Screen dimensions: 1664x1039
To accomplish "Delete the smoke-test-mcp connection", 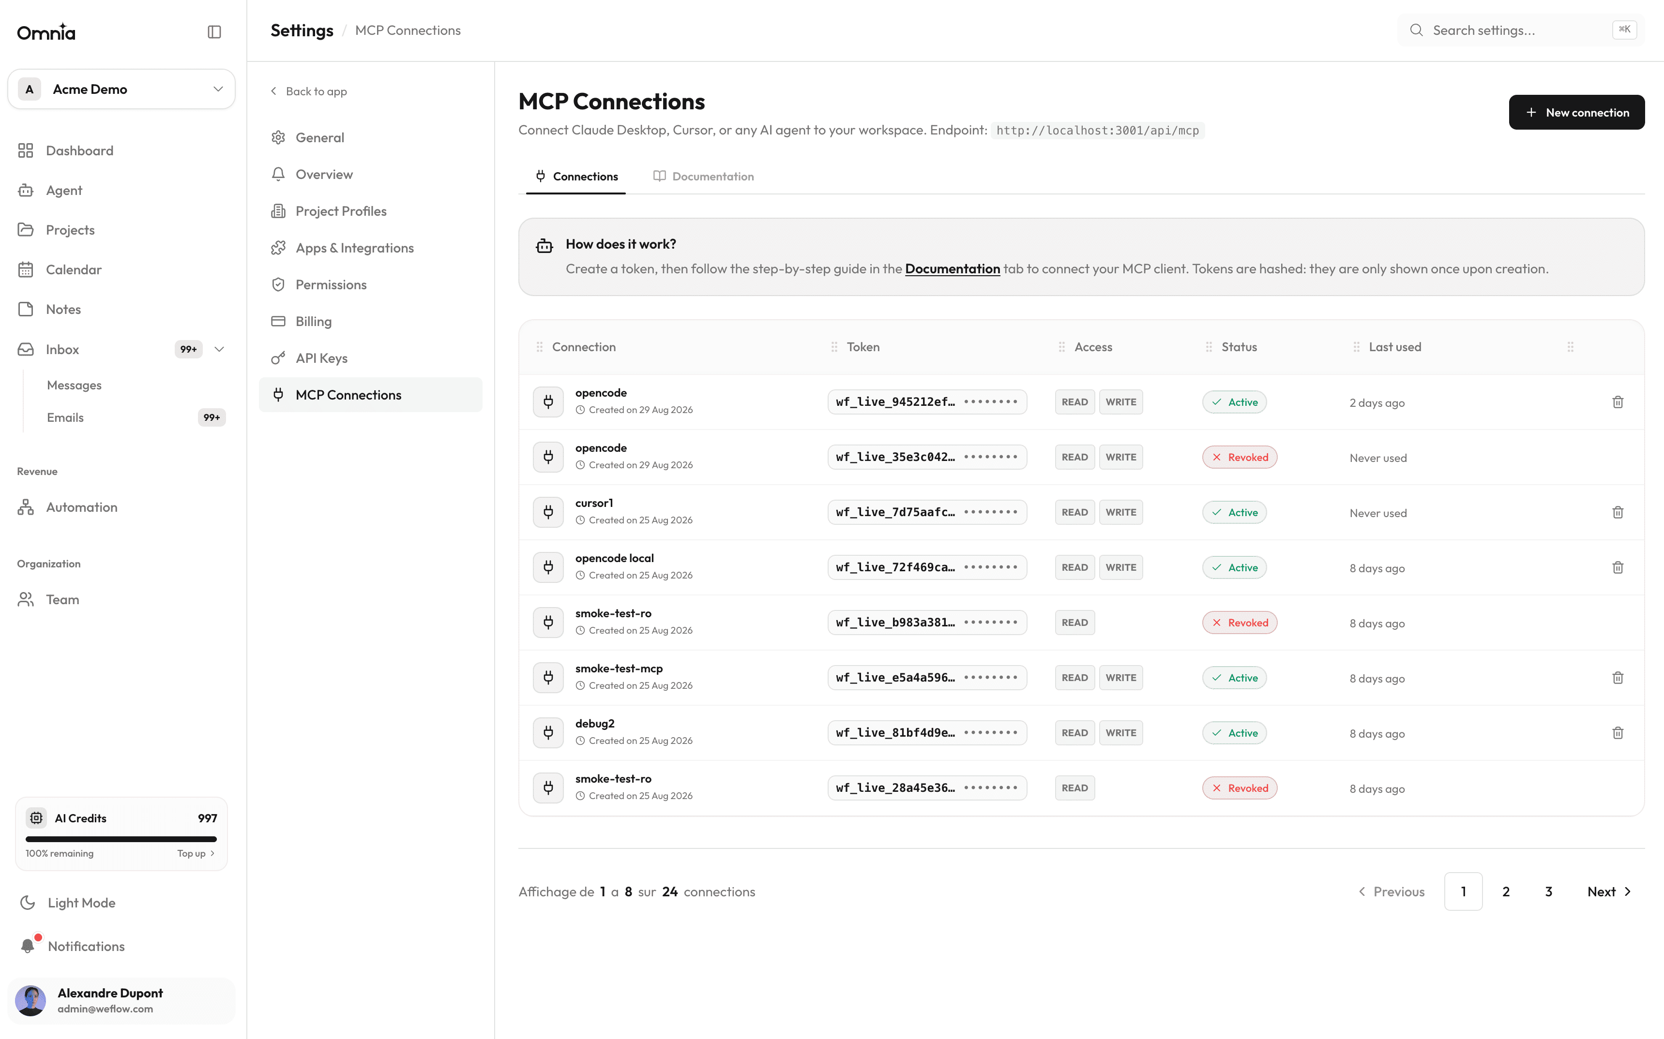I will pos(1618,678).
